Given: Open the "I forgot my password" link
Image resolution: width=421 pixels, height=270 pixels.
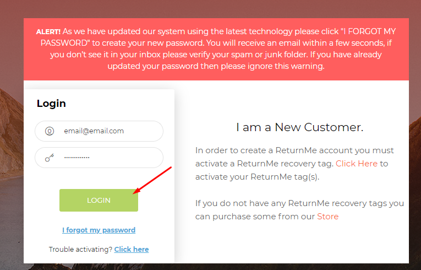Looking at the screenshot, I should pyautogui.click(x=99, y=230).
